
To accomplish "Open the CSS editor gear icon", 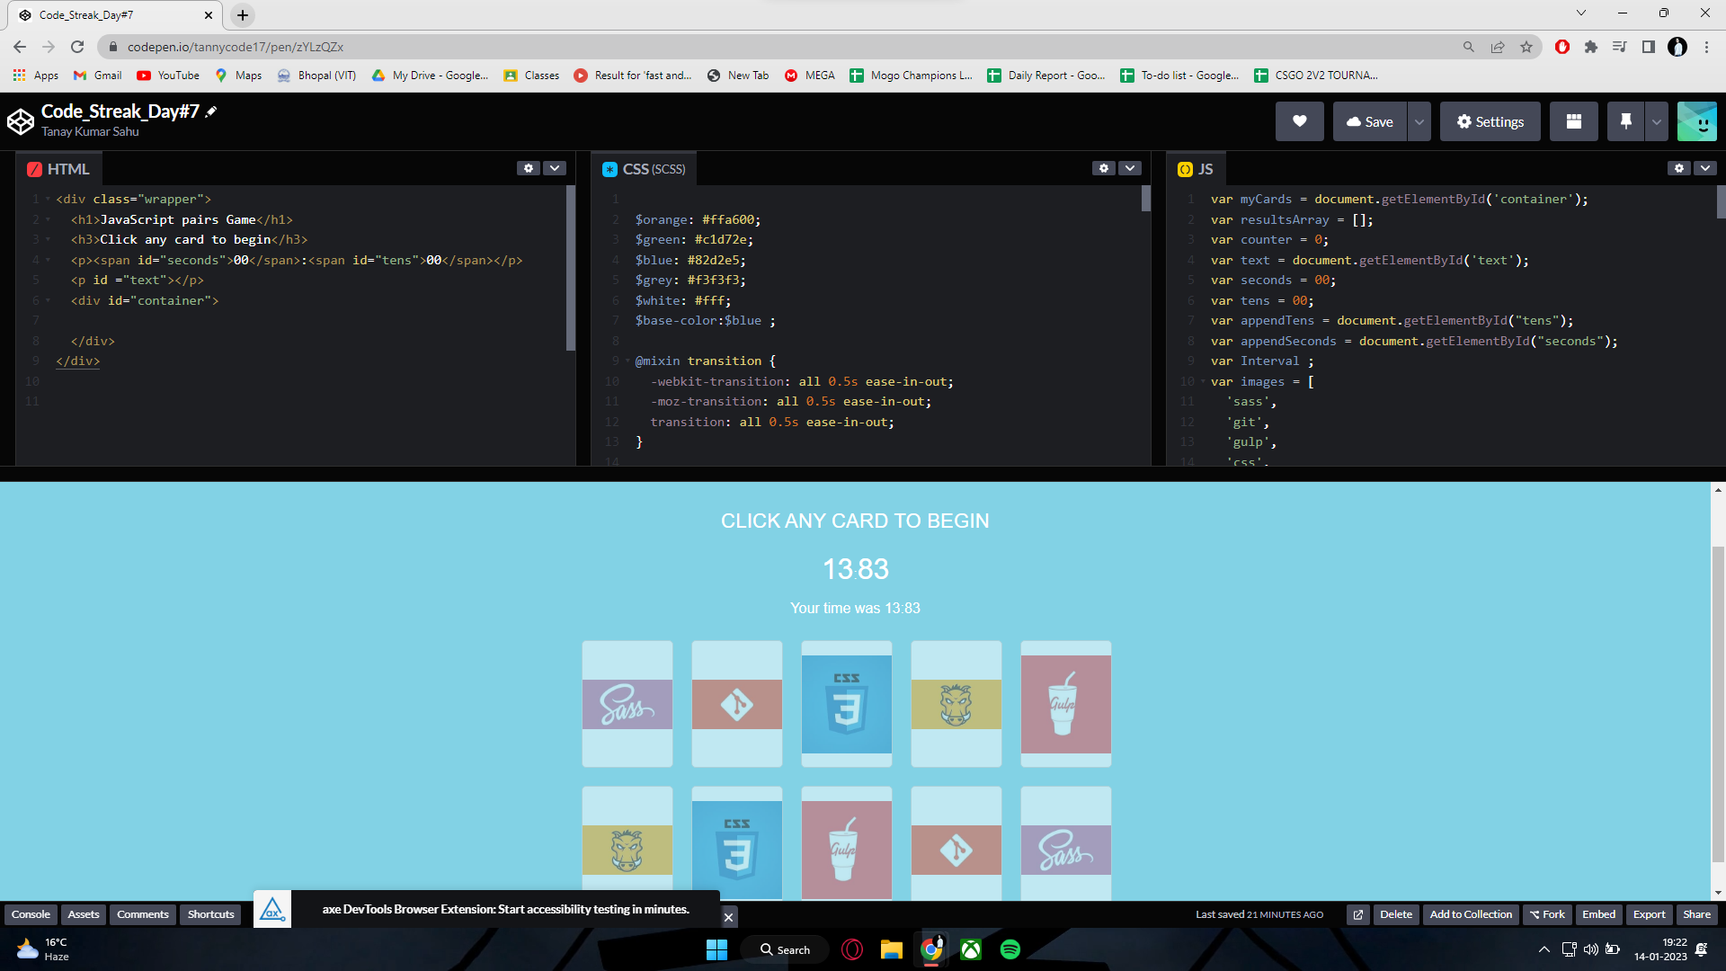I will pyautogui.click(x=1104, y=168).
